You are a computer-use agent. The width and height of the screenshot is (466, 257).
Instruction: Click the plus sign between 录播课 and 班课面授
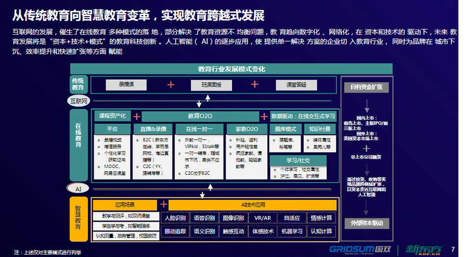pos(171,85)
